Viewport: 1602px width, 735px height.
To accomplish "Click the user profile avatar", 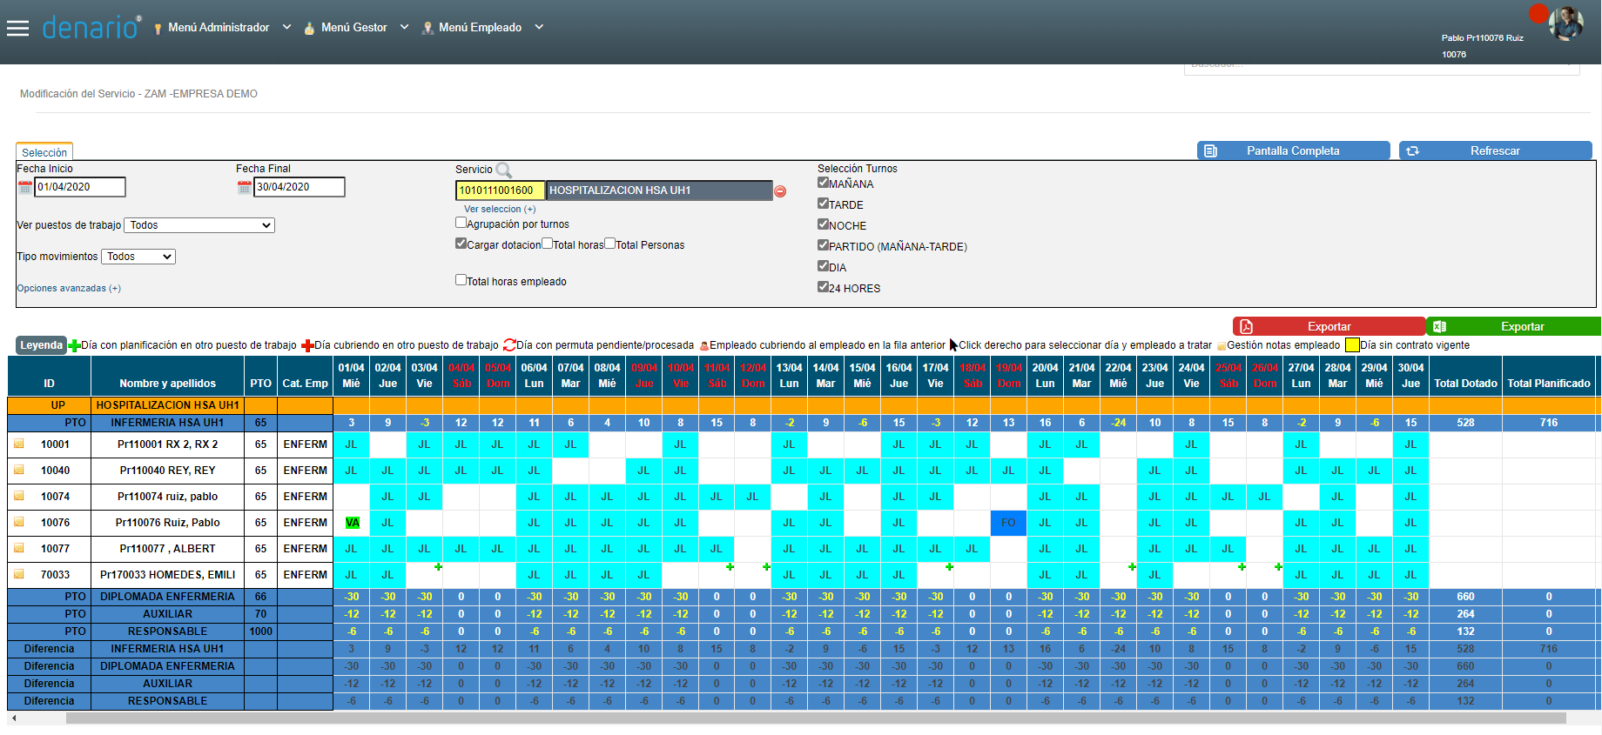I will [1565, 23].
